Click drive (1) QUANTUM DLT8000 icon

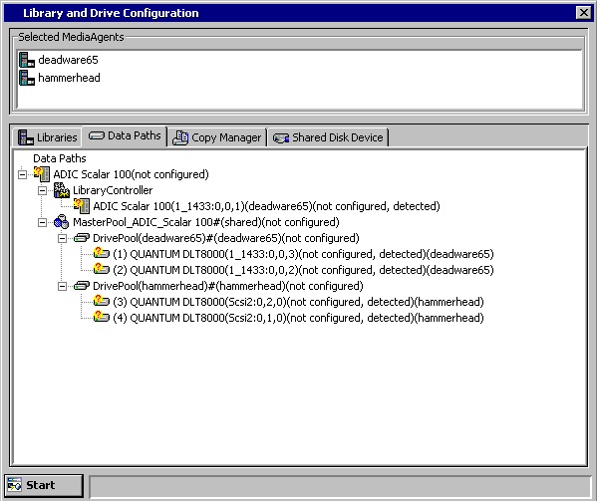coord(102,253)
